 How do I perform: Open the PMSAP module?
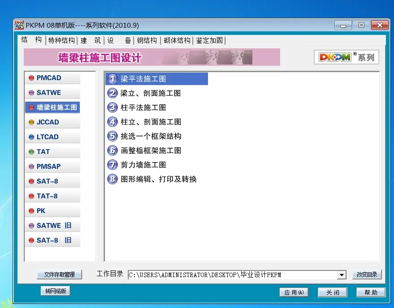(52, 167)
